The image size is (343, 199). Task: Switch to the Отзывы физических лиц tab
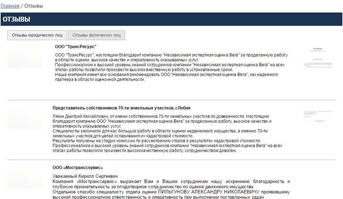96,35
